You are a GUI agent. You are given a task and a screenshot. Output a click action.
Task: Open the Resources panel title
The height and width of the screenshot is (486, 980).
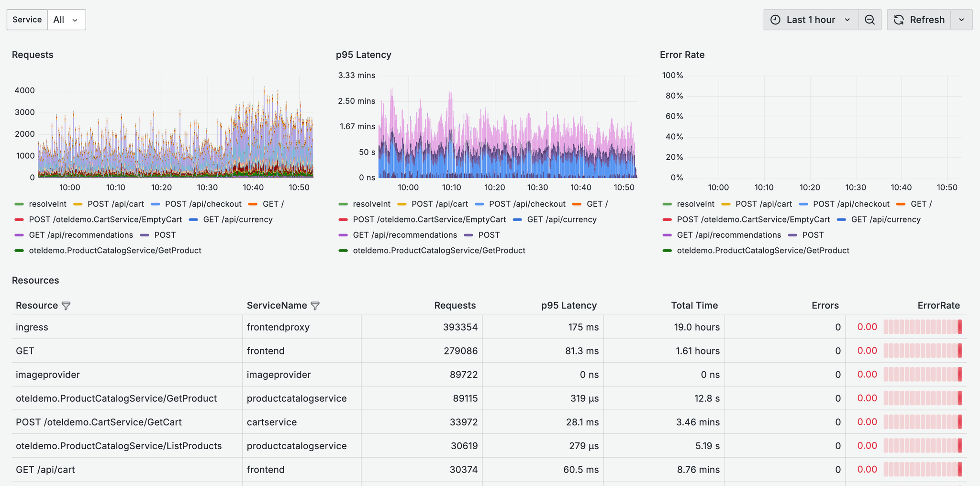(35, 280)
